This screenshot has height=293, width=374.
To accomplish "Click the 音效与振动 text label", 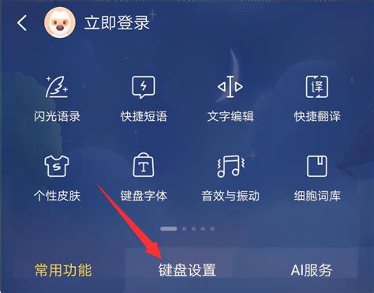I will coord(230,196).
